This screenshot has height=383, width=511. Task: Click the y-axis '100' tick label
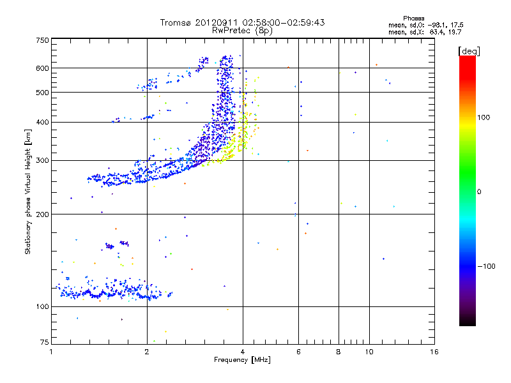pos(42,307)
